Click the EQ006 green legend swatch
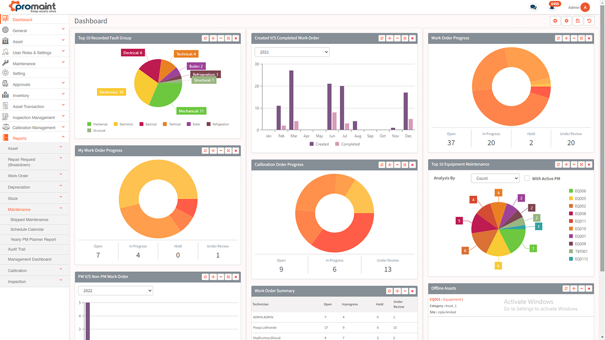The height and width of the screenshot is (340, 605). (x=571, y=191)
